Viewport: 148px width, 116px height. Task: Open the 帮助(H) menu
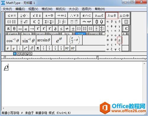pyautogui.click(x=100, y=9)
